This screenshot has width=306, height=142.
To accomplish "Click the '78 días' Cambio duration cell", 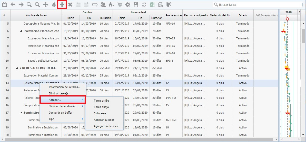I will 105,31.
